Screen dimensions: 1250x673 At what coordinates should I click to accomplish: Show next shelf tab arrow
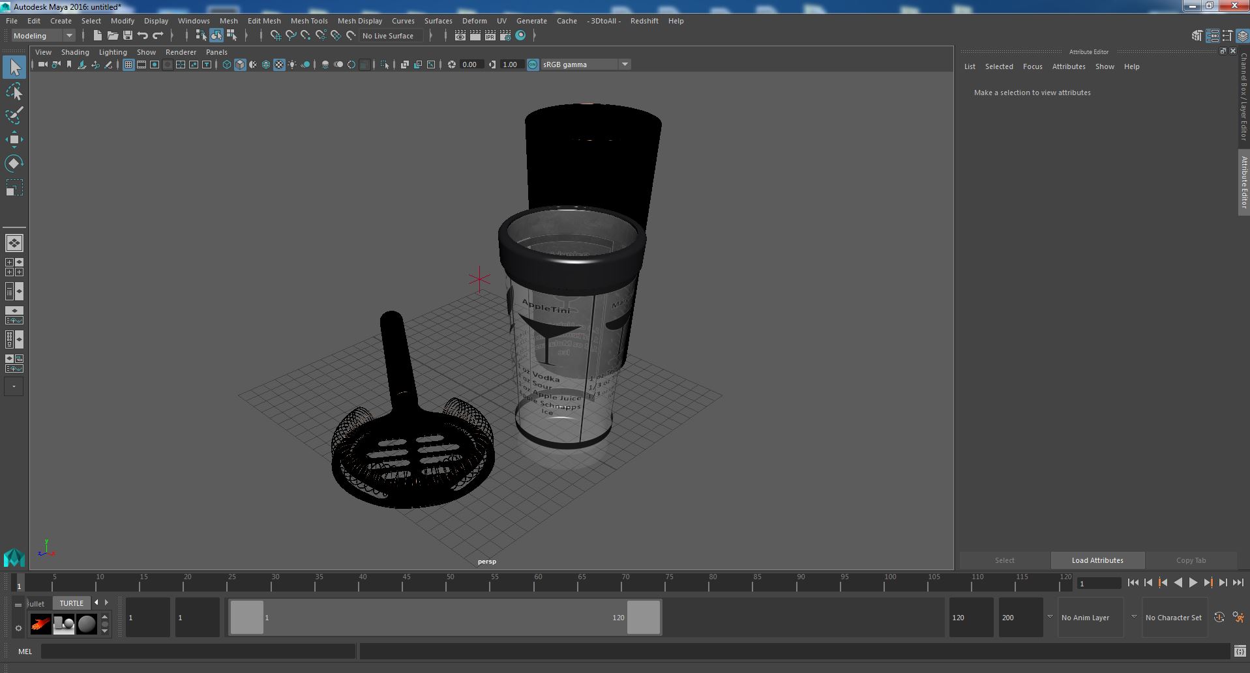[106, 603]
